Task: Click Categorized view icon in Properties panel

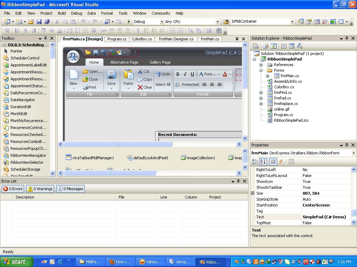Action: 255,162
